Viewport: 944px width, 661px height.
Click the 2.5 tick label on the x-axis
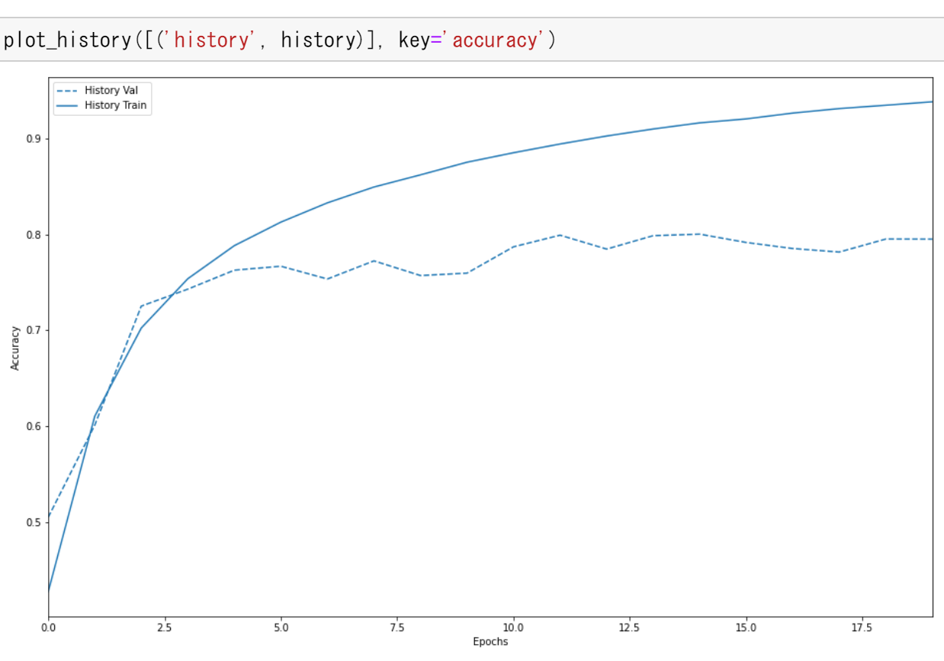tap(165, 627)
